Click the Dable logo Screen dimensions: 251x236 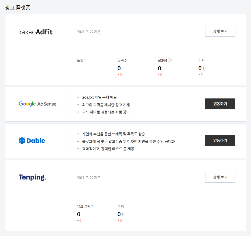(32, 141)
